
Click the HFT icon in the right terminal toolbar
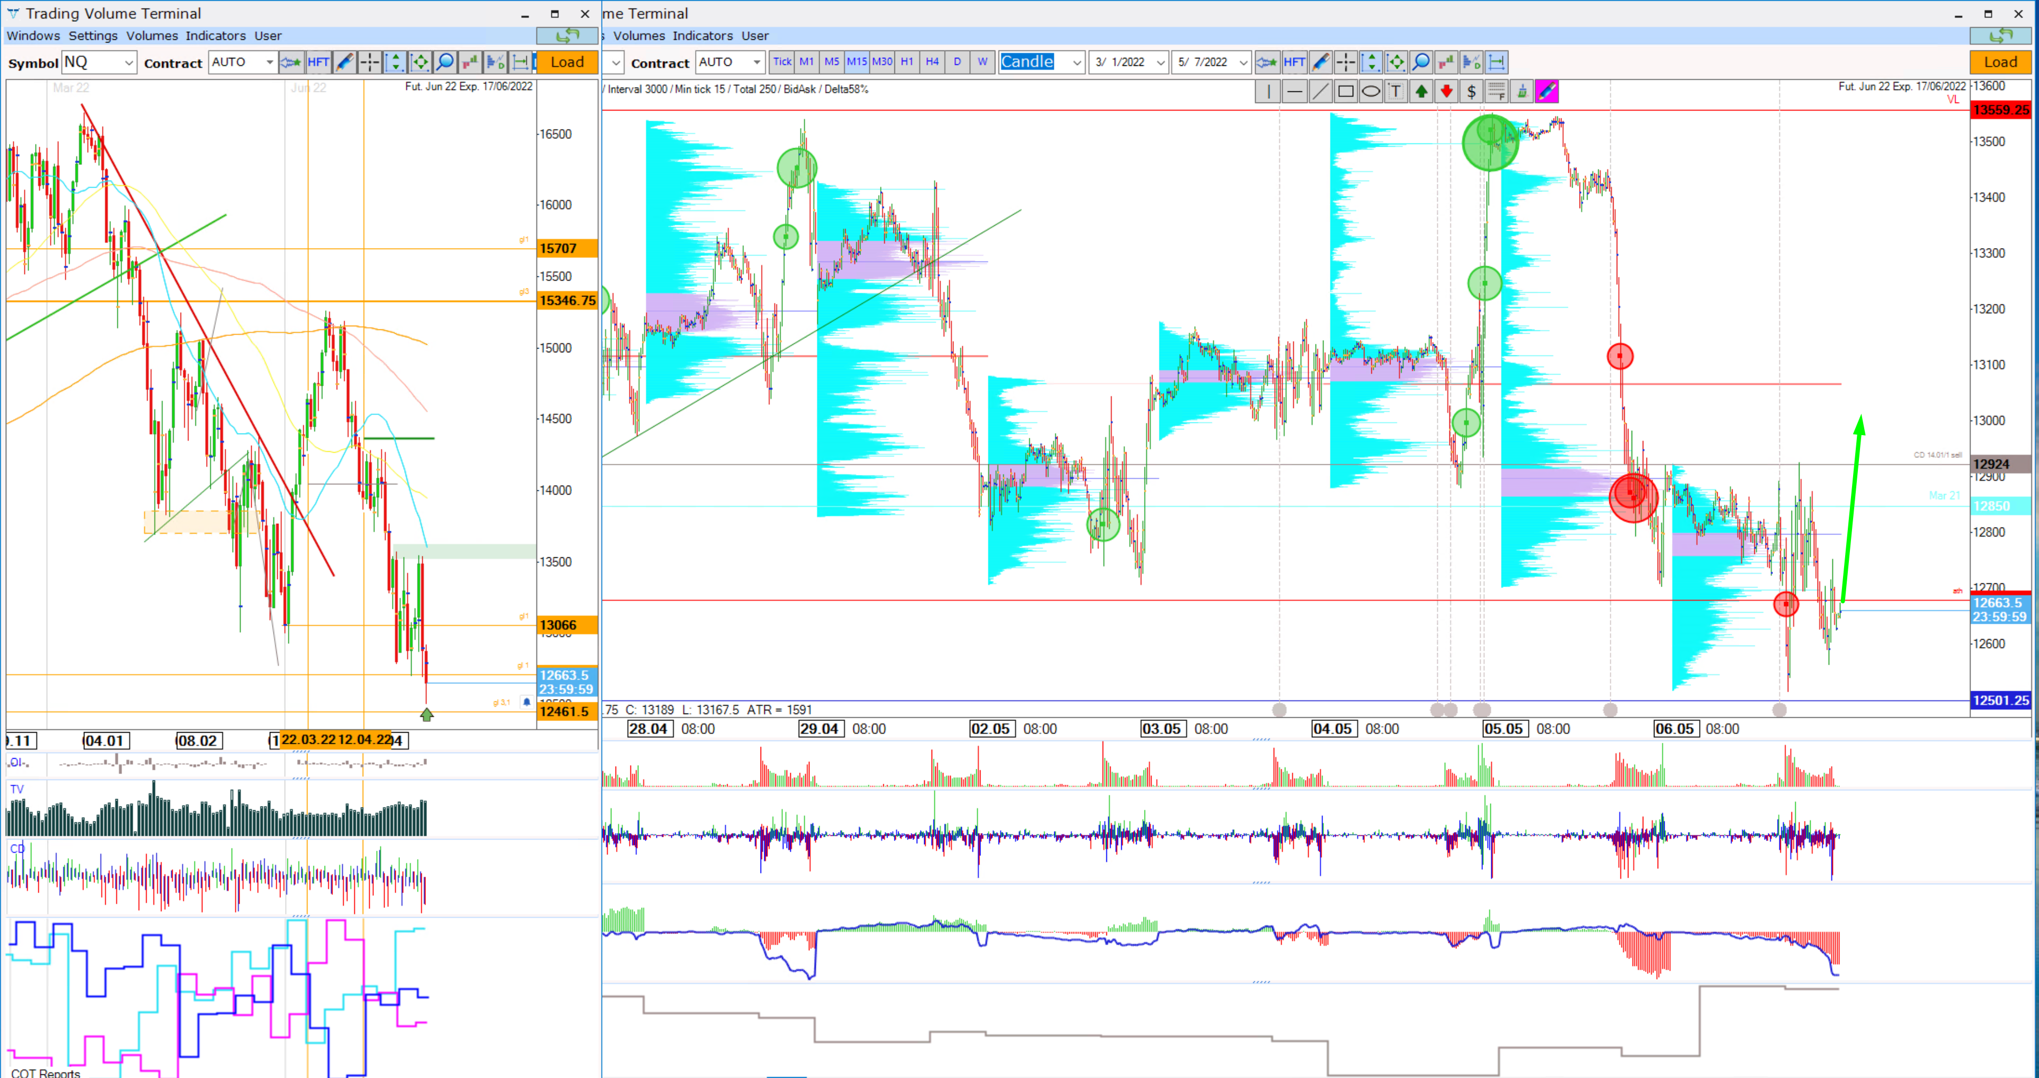coord(1294,62)
